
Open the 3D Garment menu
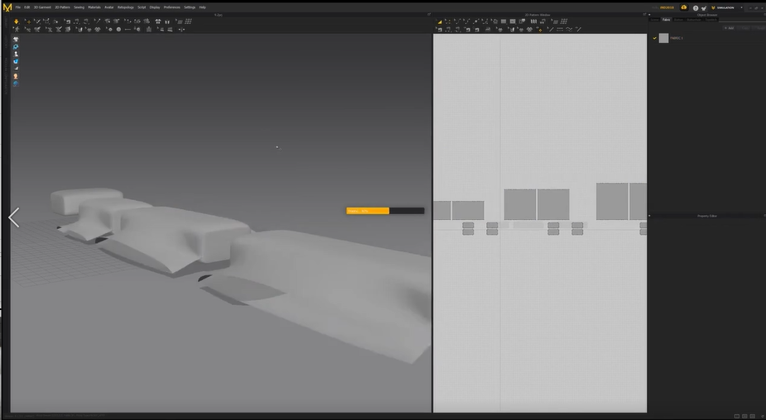pyautogui.click(x=42, y=7)
